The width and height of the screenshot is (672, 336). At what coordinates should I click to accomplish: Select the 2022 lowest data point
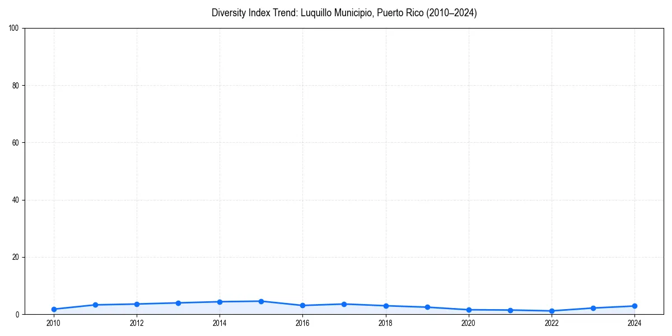pyautogui.click(x=551, y=310)
